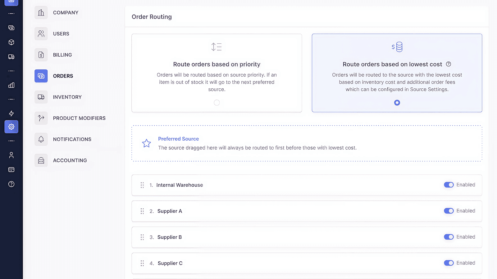Screen dimensions: 497x279
Task: Open the settings gear in the left sidebar
Action: tap(11, 127)
